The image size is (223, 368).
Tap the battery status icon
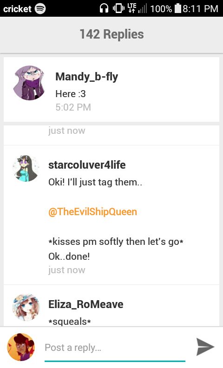[178, 8]
